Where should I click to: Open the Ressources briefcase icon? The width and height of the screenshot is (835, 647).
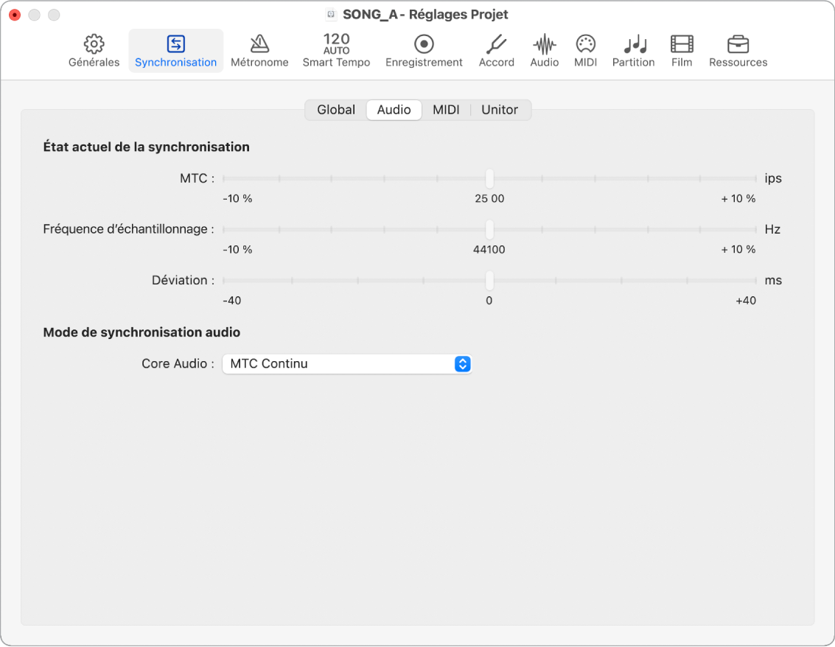[738, 45]
